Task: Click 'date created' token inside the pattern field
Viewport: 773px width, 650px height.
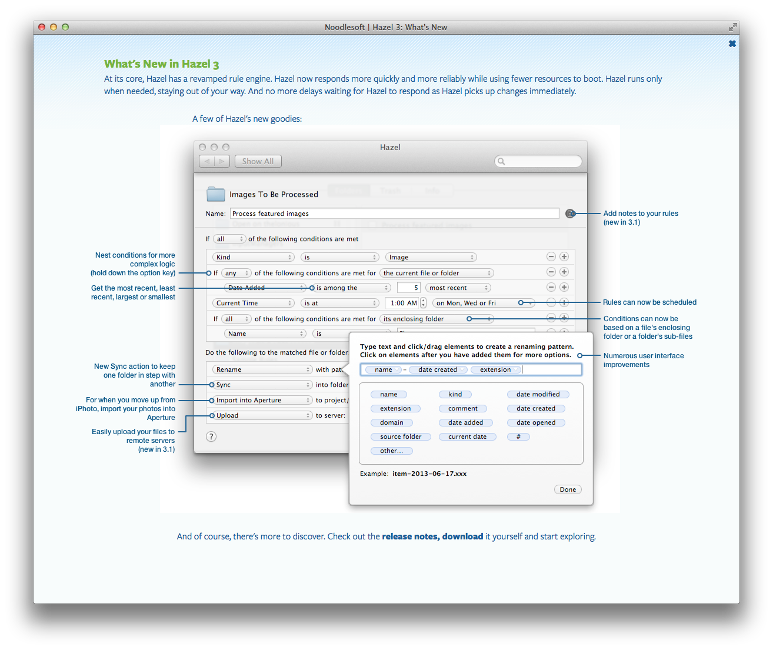Action: tap(438, 369)
